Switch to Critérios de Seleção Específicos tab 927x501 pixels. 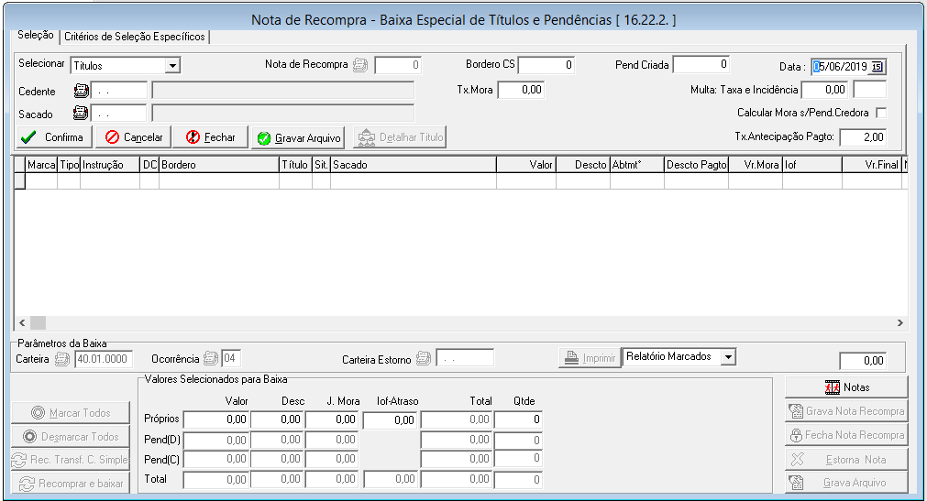135,37
